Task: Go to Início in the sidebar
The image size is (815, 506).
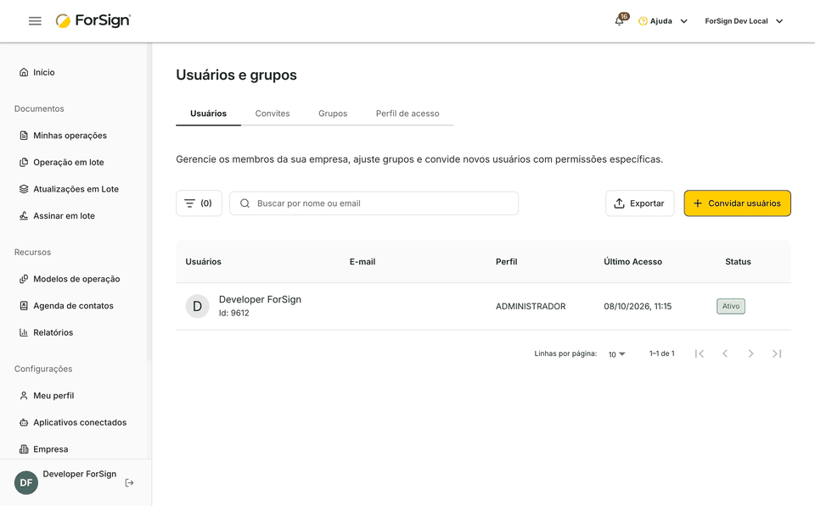Action: pyautogui.click(x=37, y=72)
